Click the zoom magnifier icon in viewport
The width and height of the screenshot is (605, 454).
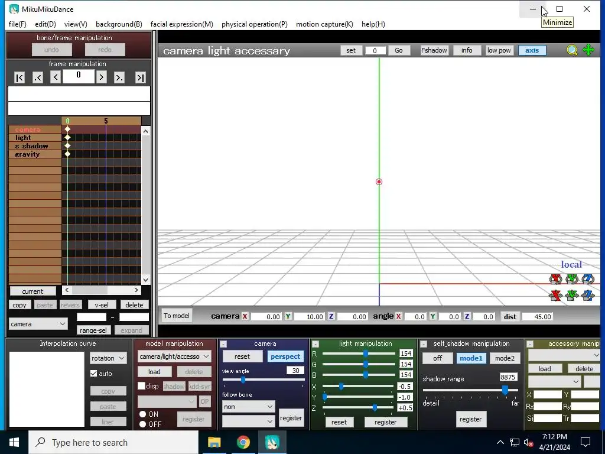point(572,50)
